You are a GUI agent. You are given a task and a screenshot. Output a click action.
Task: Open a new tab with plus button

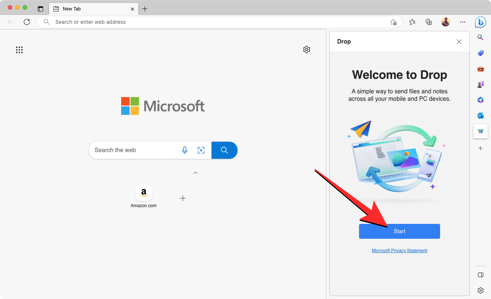click(x=145, y=9)
